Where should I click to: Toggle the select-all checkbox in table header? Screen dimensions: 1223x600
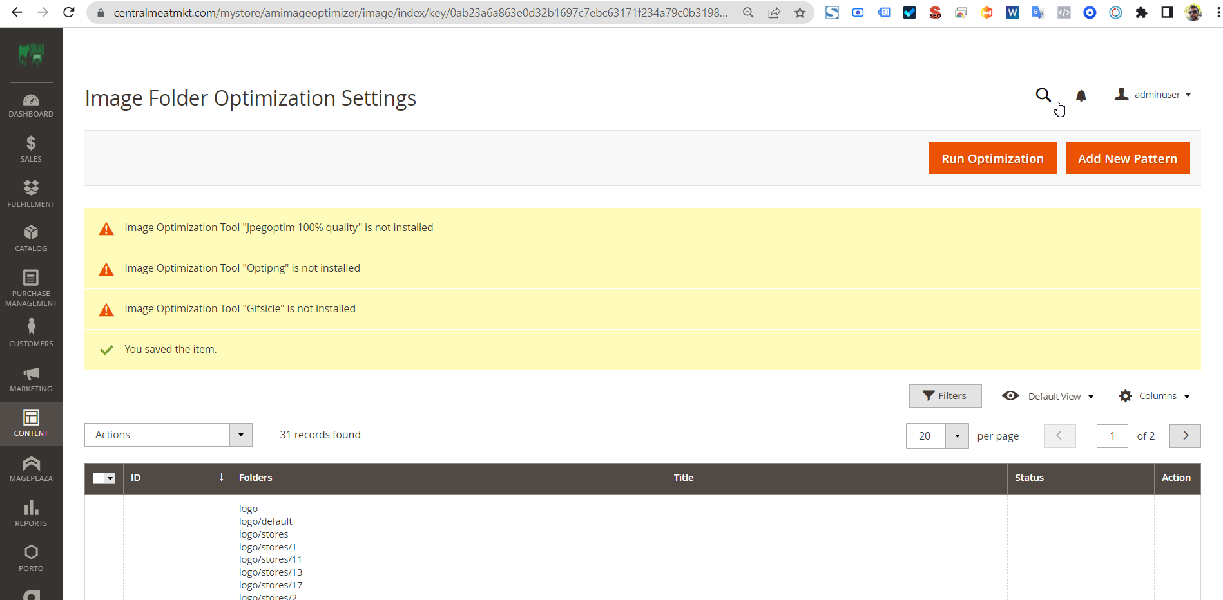tap(99, 478)
